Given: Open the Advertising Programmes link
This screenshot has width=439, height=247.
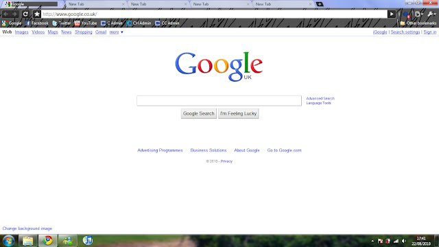Looking at the screenshot, I should 160,150.
